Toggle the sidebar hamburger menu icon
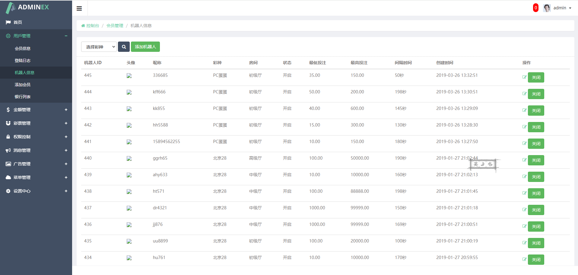Screen dimensions: 578x275 (x=79, y=8)
